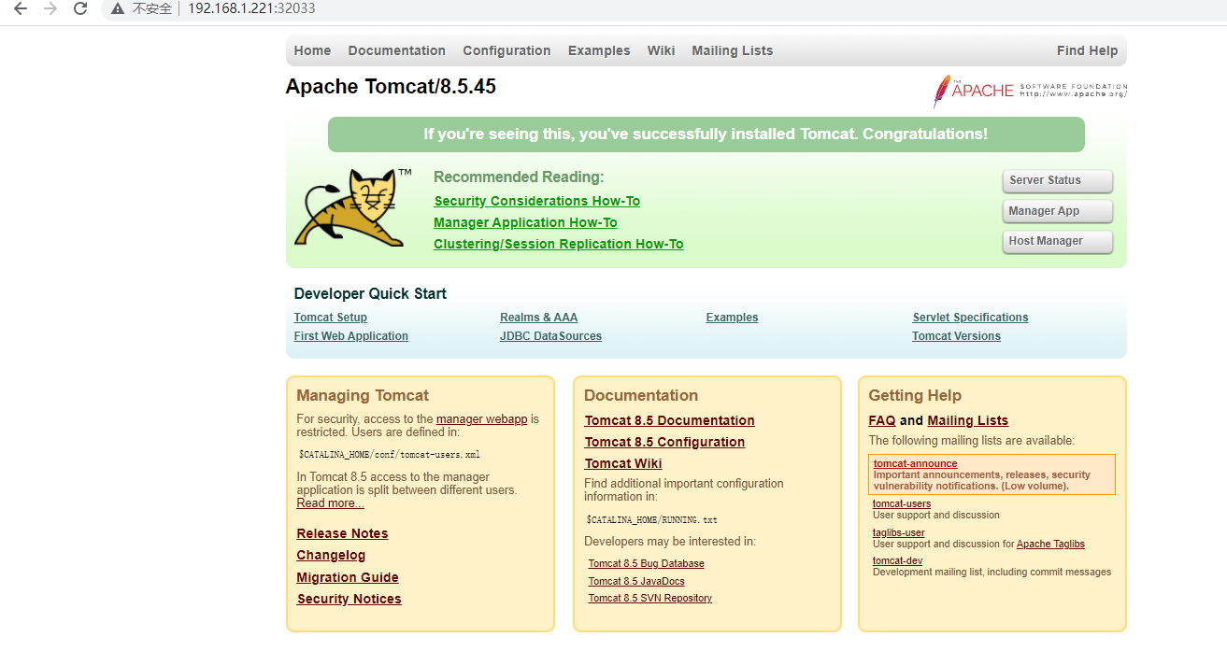Open Security Considerations How-To link
This screenshot has width=1227, height=651.
coord(537,201)
